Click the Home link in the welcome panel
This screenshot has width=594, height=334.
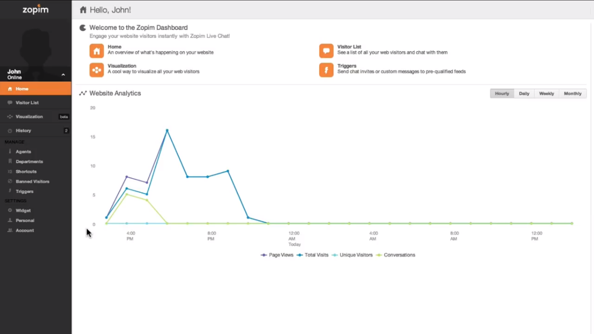114,47
